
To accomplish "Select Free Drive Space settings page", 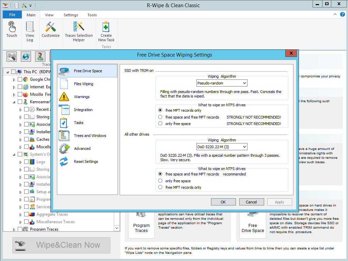I will point(88,71).
